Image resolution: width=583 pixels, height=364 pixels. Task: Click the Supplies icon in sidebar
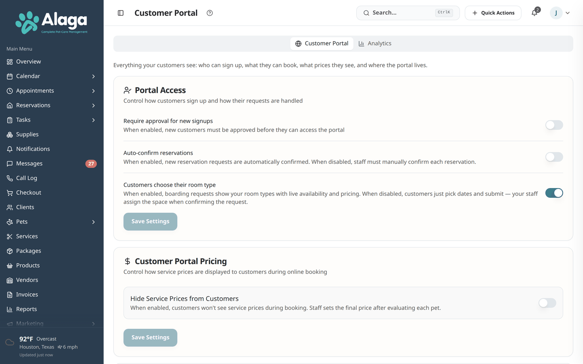(x=10, y=135)
